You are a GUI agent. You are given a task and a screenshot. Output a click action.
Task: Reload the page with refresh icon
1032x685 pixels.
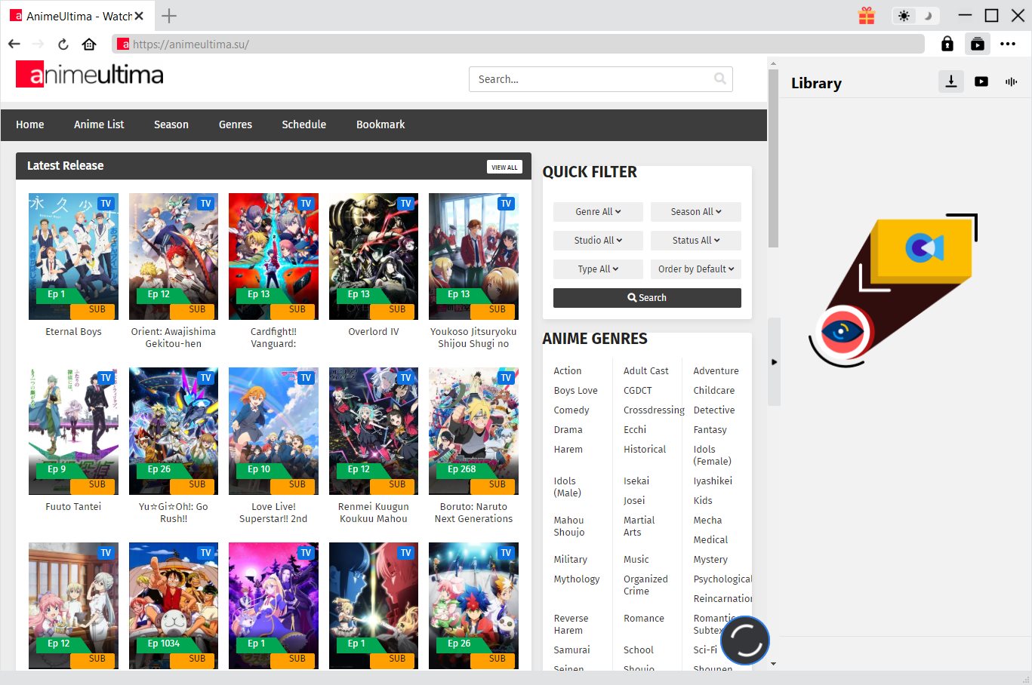(x=63, y=45)
